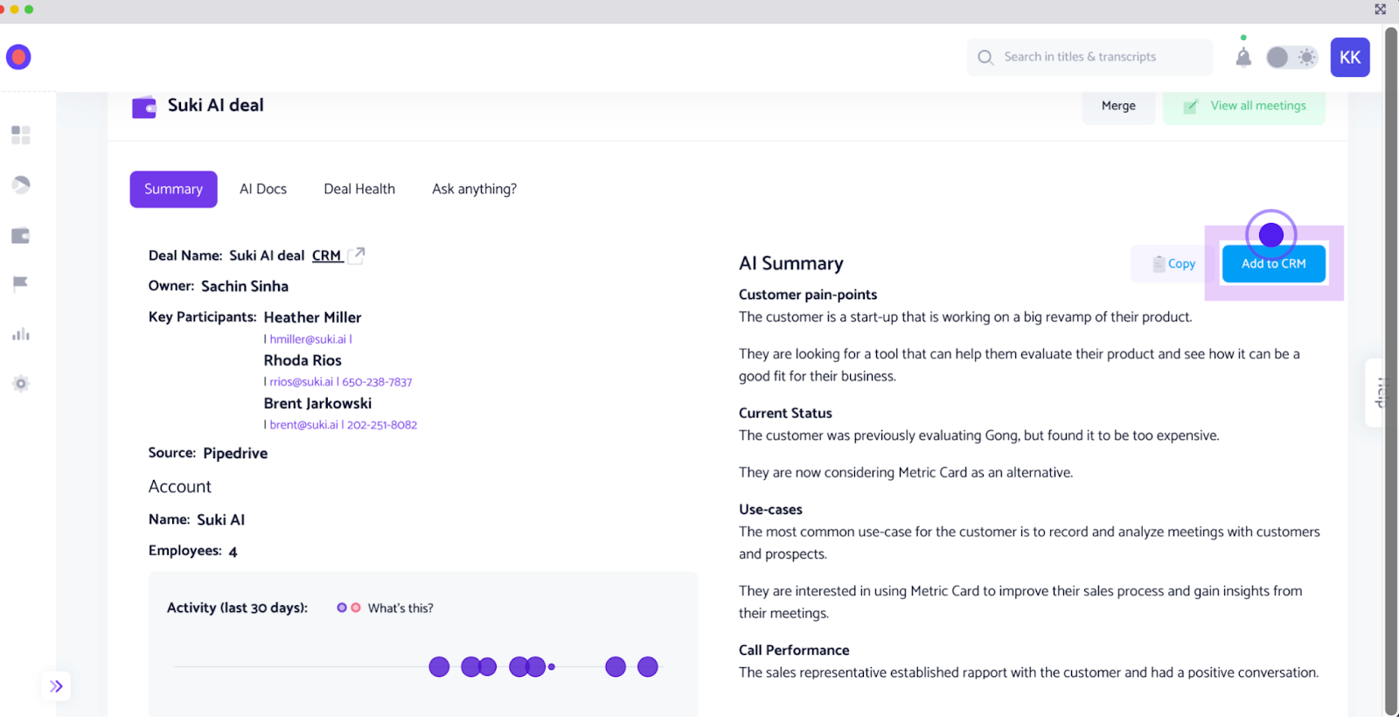
Task: Open CRM external link icon
Action: point(357,255)
